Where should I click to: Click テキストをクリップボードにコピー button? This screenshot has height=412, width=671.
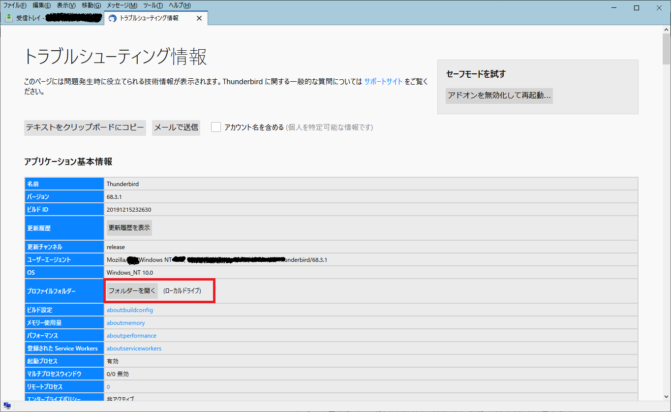[x=85, y=127]
